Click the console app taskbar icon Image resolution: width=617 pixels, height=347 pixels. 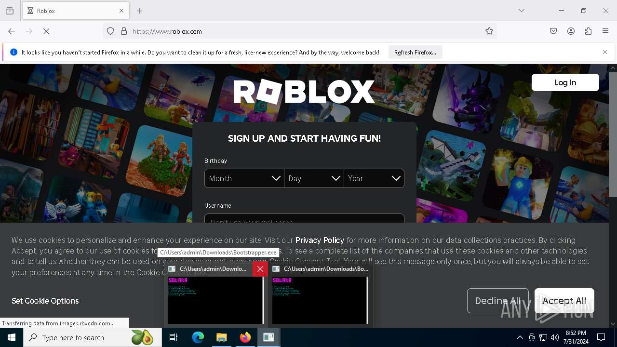tap(268, 337)
